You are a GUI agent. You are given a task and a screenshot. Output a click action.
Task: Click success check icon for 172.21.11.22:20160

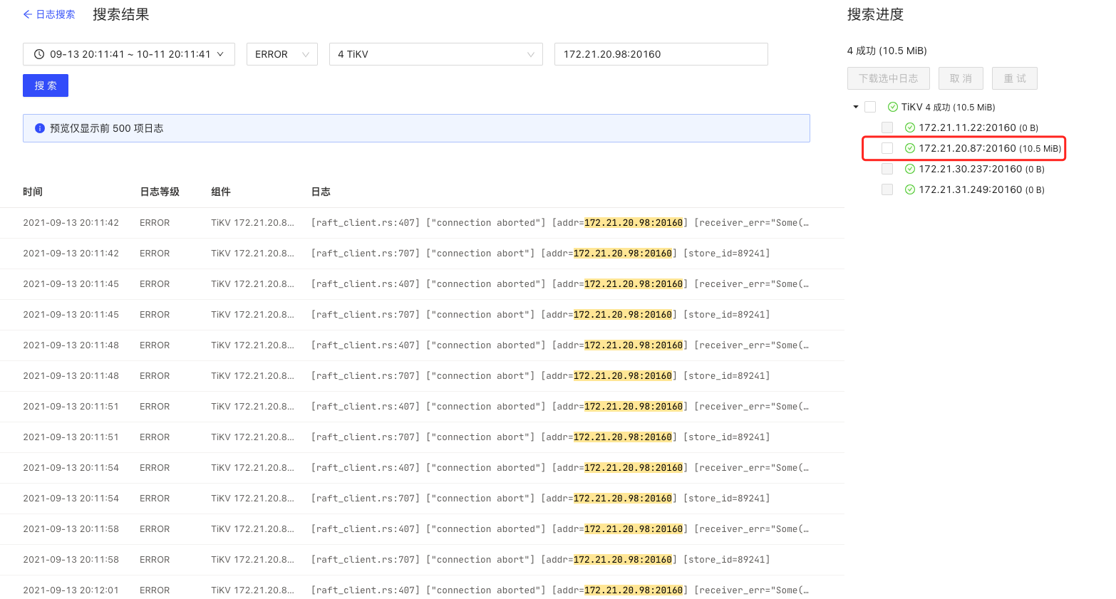click(x=909, y=127)
